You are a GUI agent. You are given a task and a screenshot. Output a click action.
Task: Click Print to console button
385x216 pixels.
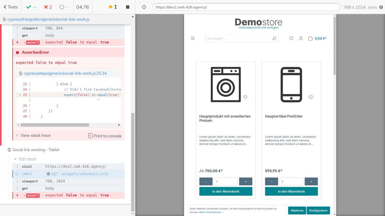tap(105, 136)
